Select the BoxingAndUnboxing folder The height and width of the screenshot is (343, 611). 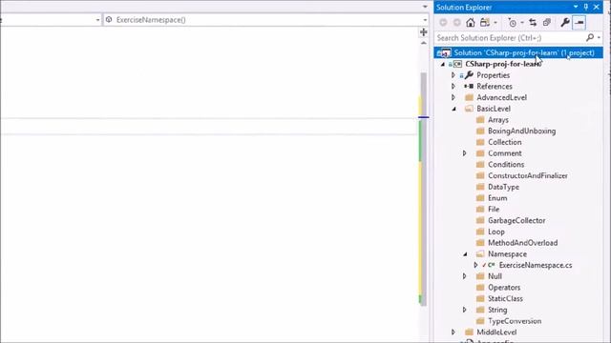522,131
